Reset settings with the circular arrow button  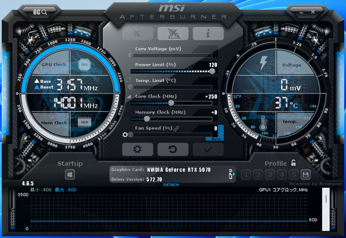[173, 149]
